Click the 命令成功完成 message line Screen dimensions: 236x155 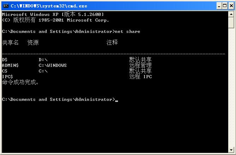coord(20,82)
